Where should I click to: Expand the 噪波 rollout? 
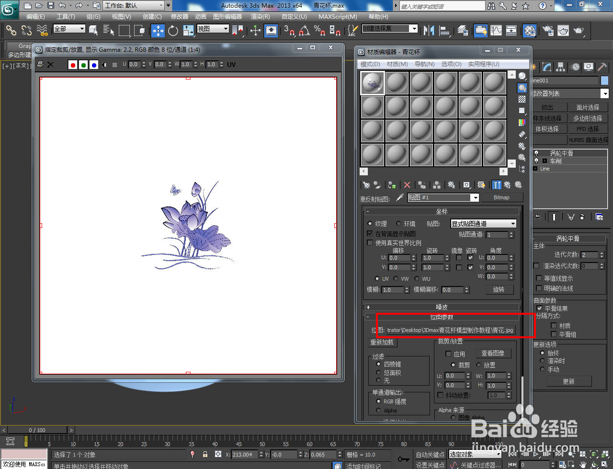click(442, 307)
